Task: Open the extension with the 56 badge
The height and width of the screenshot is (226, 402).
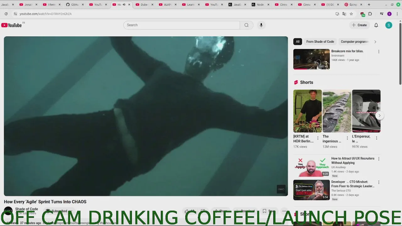Action: [x=362, y=14]
